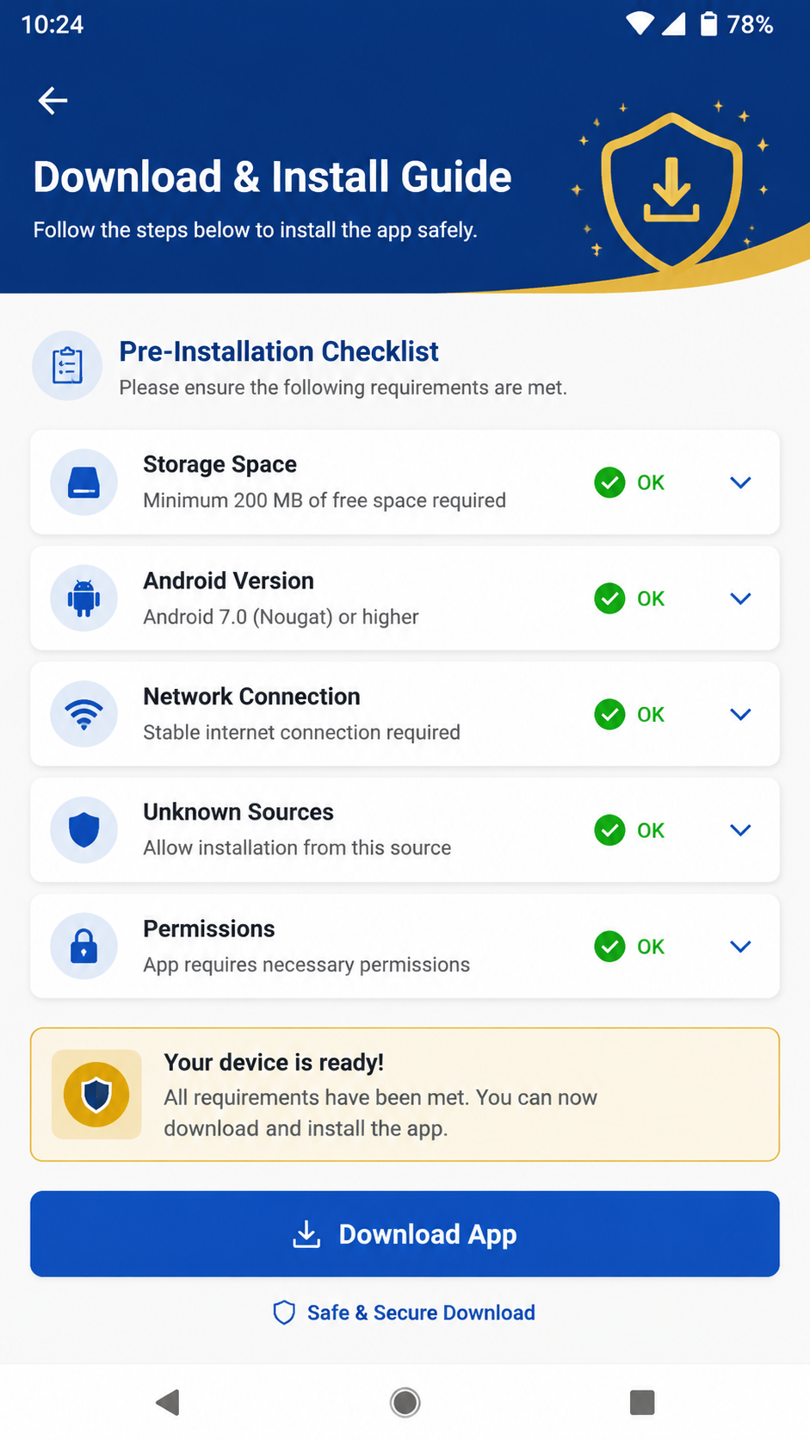
Task: Tap the Storage Space drive icon
Action: [83, 482]
